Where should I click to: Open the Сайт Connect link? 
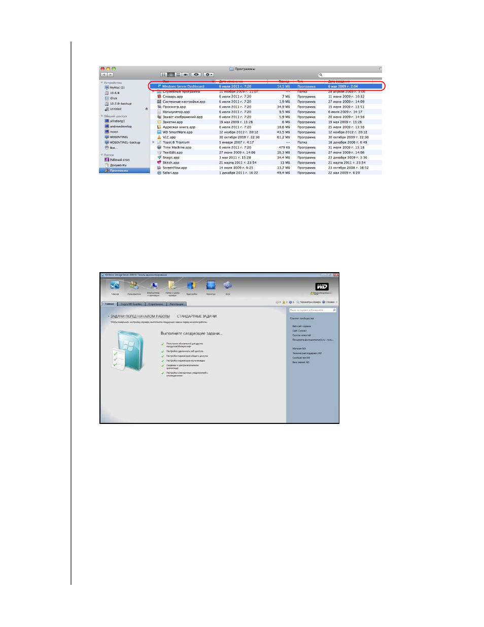pos(299,331)
